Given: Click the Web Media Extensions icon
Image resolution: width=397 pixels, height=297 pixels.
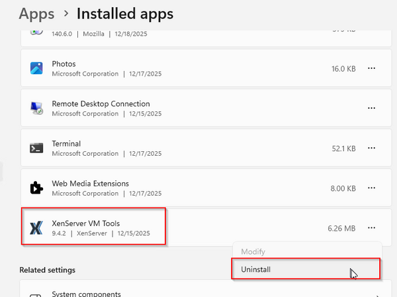Looking at the screenshot, I should click(36, 188).
